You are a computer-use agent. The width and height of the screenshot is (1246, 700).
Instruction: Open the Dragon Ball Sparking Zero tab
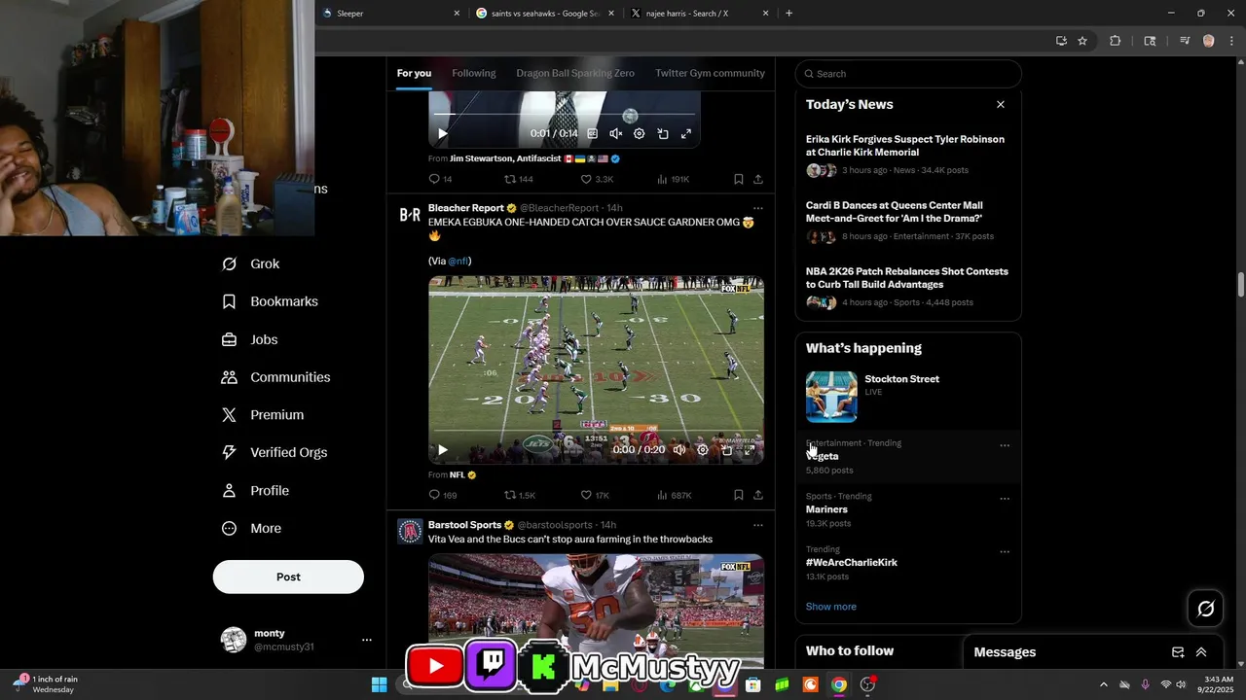pyautogui.click(x=575, y=73)
